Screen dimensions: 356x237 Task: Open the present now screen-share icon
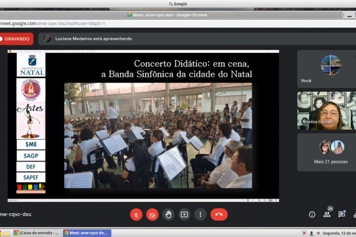pyautogui.click(x=184, y=215)
